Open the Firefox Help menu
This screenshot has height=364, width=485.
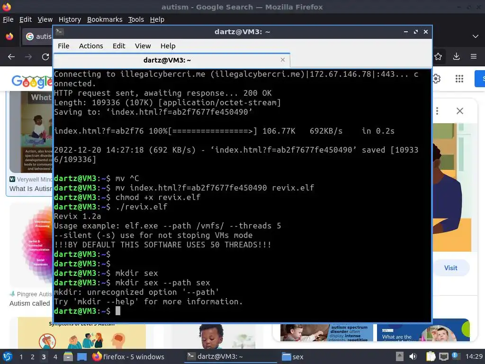pos(157,19)
